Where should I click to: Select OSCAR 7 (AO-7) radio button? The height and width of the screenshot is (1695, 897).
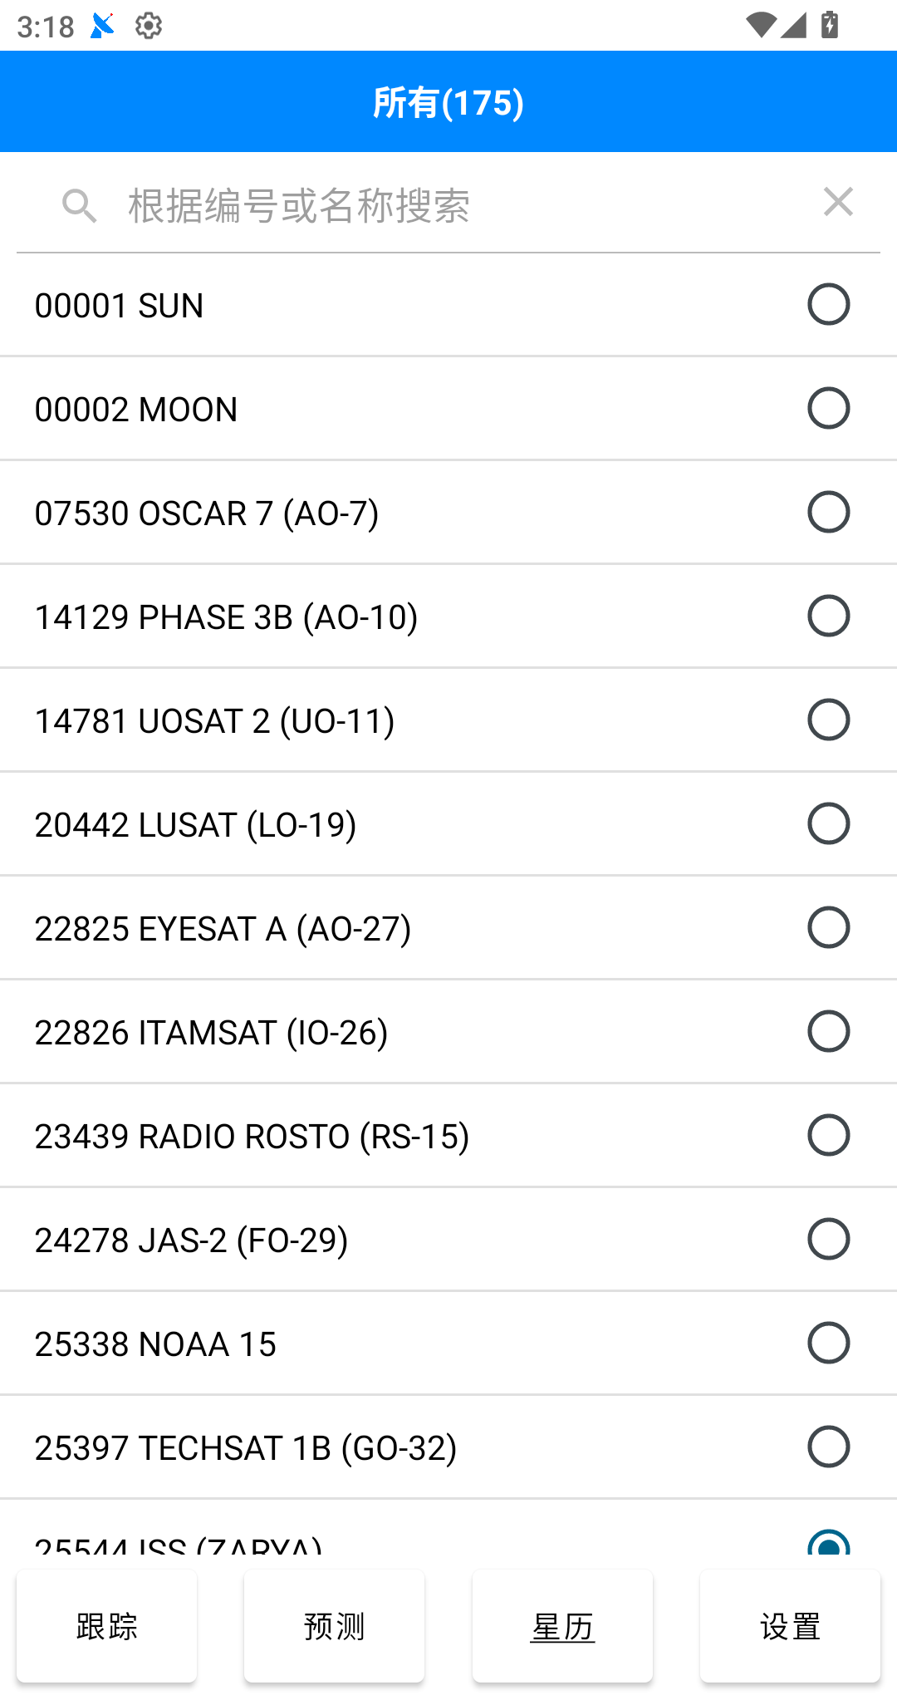[x=828, y=512]
